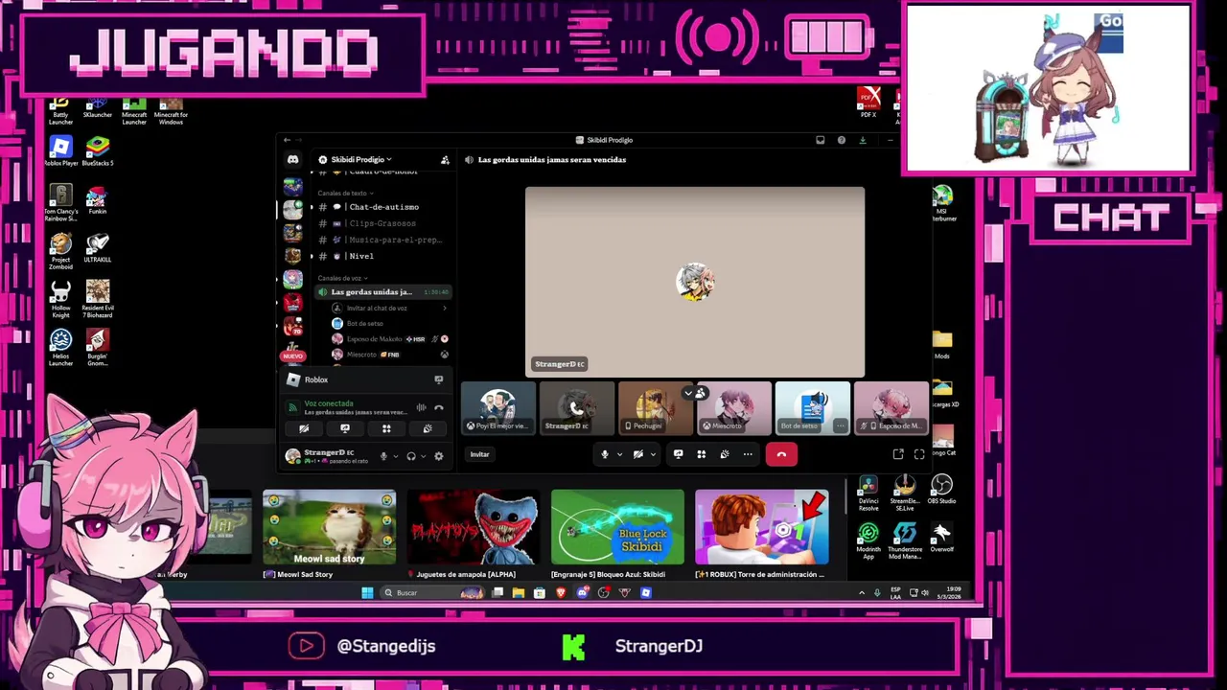Open the Modrinth App desktop shortcut

(x=868, y=541)
